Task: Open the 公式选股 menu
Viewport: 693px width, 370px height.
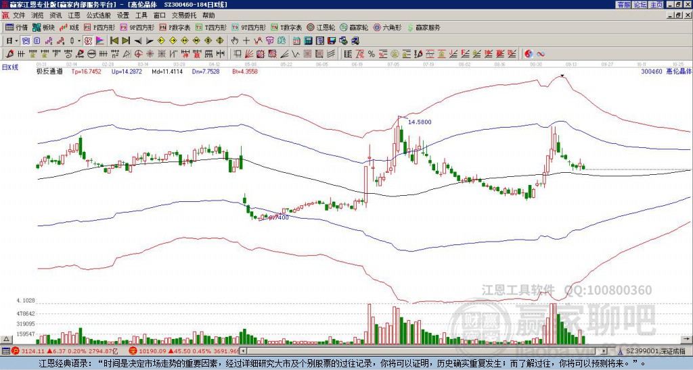Action: pos(98,16)
